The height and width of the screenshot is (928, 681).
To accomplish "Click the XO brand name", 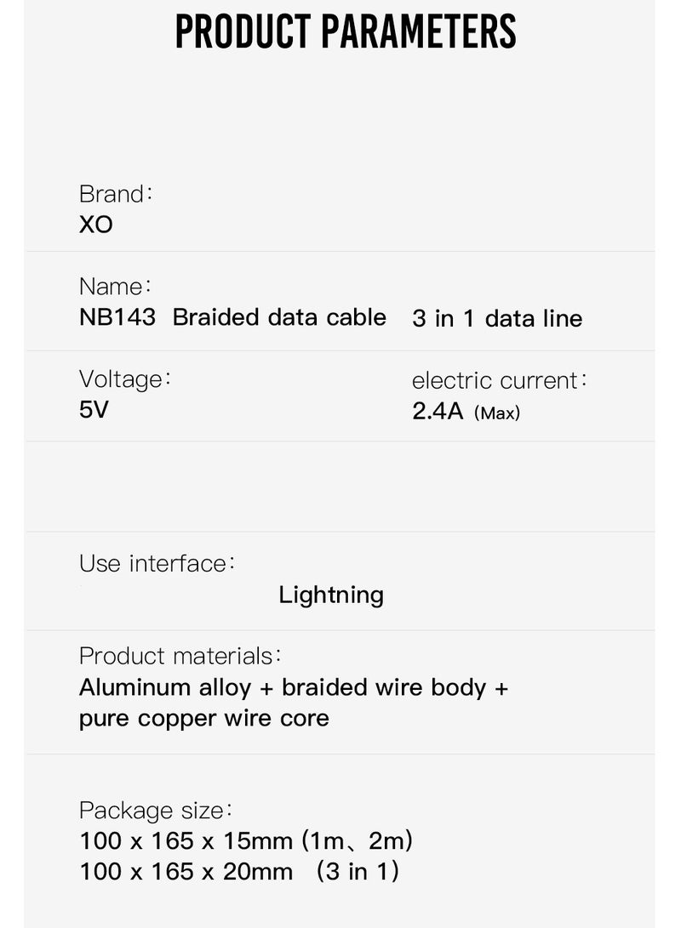I will click(96, 225).
